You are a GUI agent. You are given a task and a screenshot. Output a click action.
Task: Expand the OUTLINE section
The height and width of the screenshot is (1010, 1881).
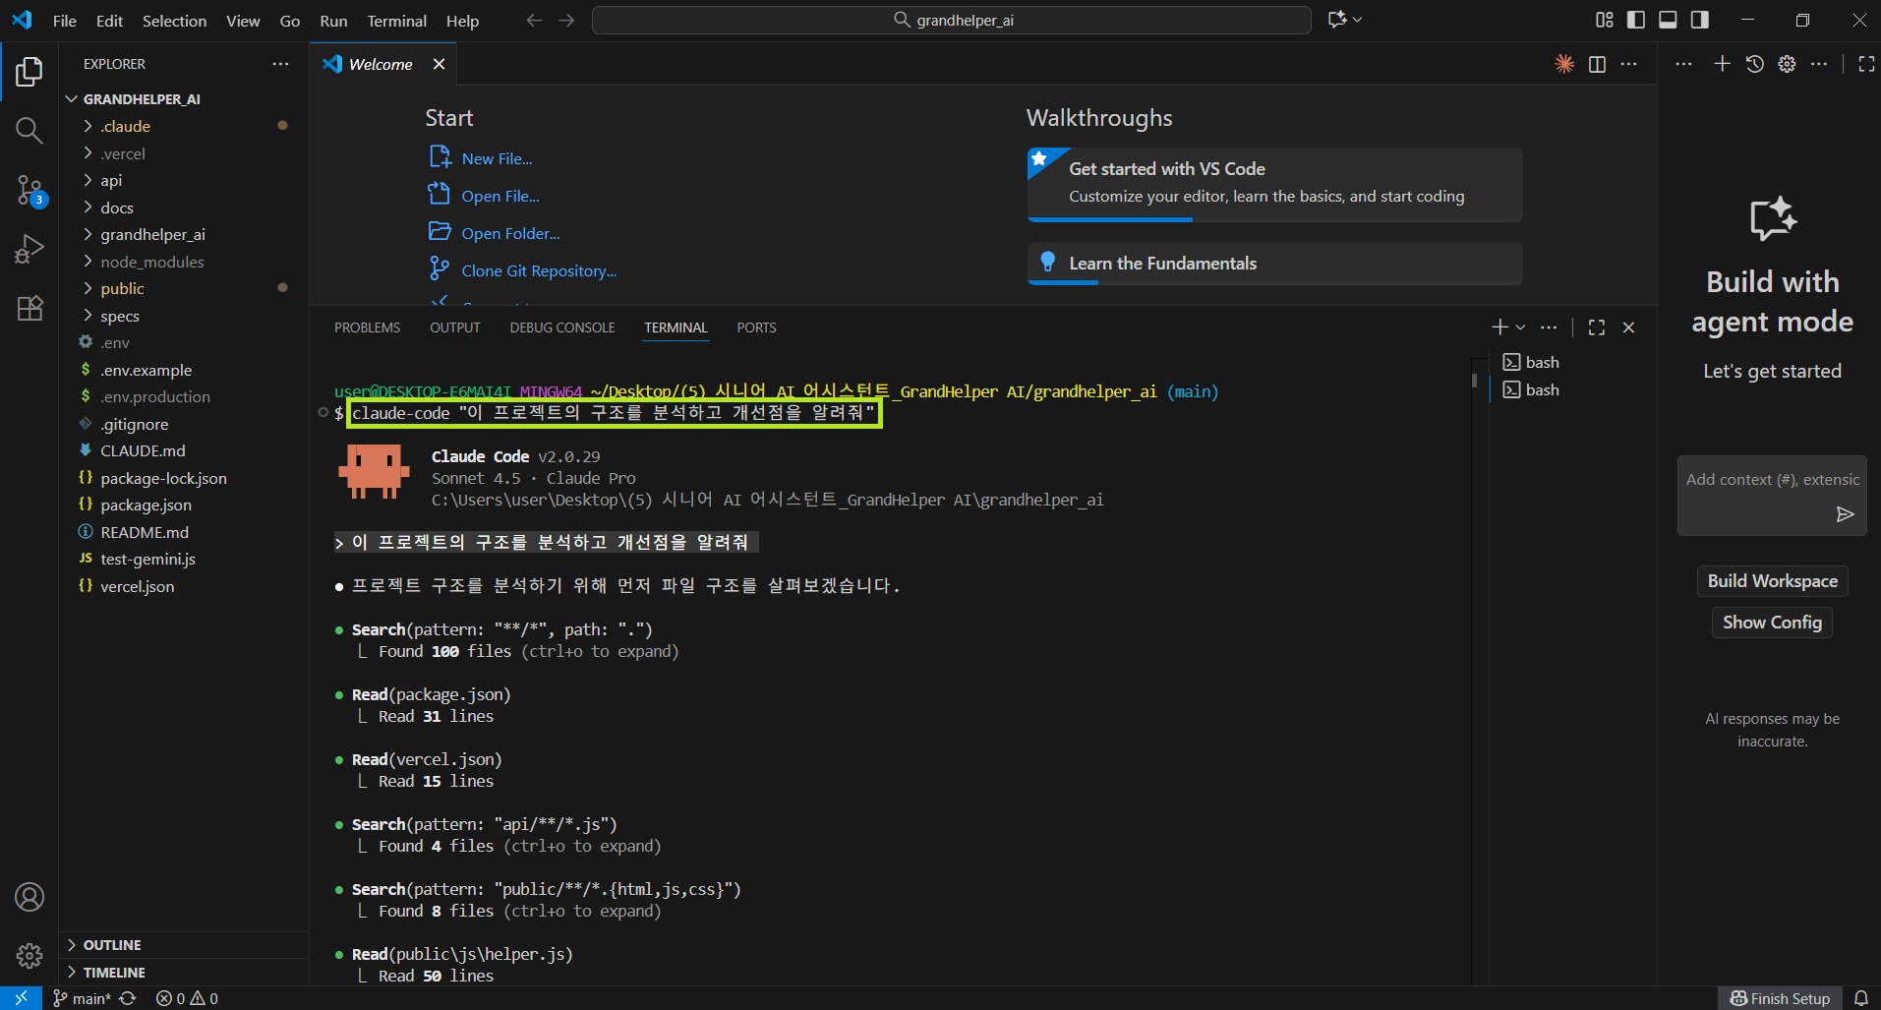(112, 945)
